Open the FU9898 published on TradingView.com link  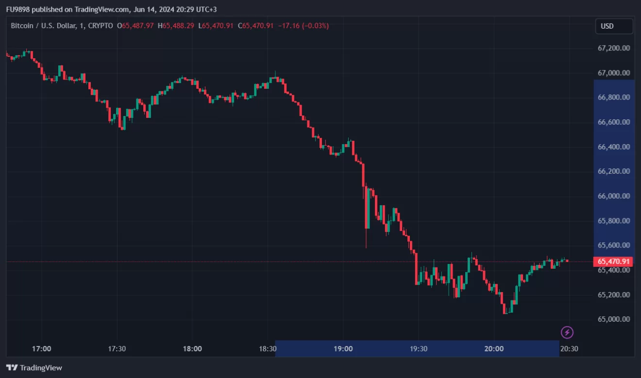(68, 9)
